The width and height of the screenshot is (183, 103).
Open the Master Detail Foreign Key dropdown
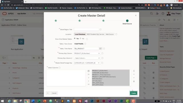tap(87, 63)
